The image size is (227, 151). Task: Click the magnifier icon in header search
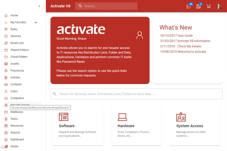(80, 6)
